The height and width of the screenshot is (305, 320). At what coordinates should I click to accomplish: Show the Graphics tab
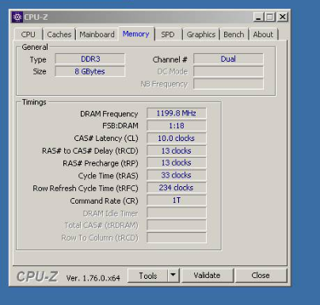click(x=201, y=34)
